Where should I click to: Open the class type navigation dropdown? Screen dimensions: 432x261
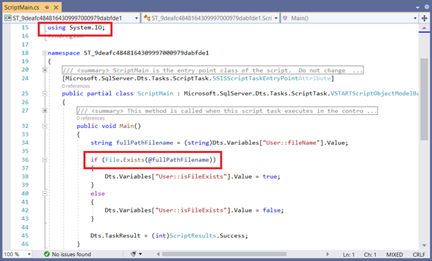[x=210, y=18]
